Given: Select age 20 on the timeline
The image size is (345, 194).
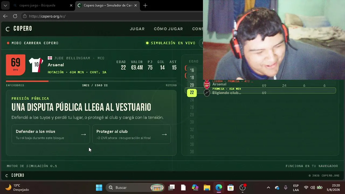Looking at the screenshot, I should (x=192, y=85).
